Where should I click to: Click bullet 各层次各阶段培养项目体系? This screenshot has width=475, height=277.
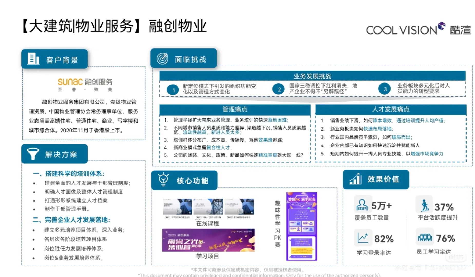tap(75, 239)
